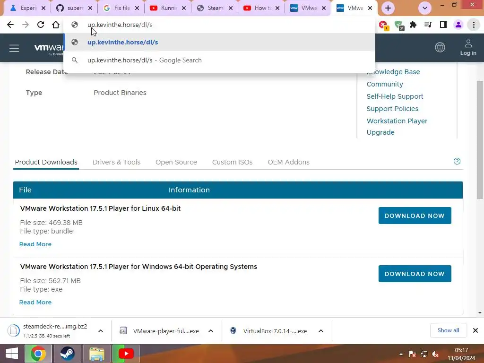Viewport: 484px width, 363px height.
Task: Open Steam from the taskbar
Action: click(x=67, y=354)
